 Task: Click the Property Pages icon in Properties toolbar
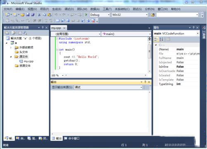pyautogui.click(x=168, y=40)
